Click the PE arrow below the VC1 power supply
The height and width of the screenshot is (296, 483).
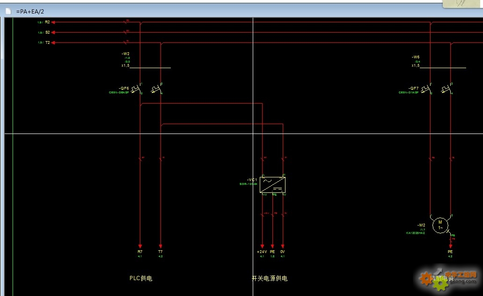[272, 246]
